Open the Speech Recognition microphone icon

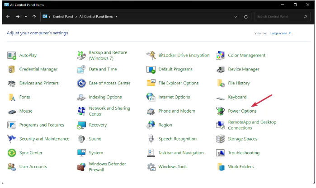tap(151, 139)
